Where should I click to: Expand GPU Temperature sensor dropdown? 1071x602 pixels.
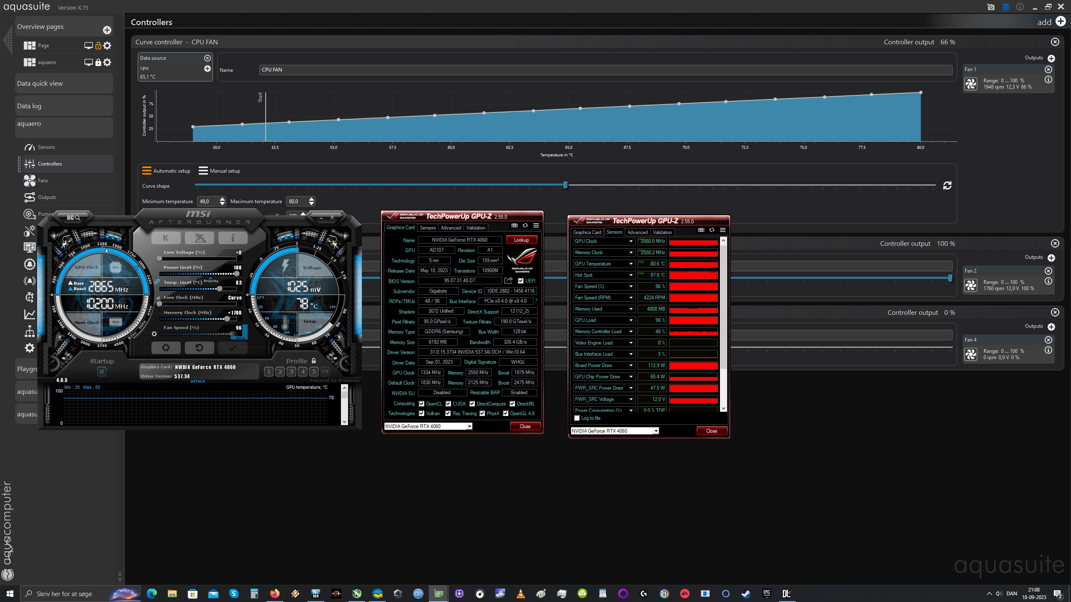coord(631,264)
